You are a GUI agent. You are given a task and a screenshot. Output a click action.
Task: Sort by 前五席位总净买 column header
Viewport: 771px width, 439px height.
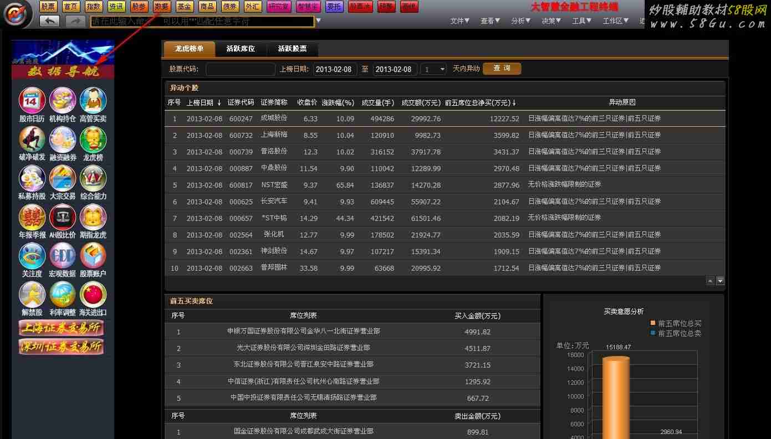tap(480, 102)
